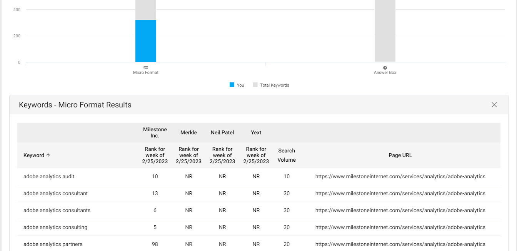517x251 pixels.
Task: Click the gray Answer Box bar
Action: [x=385, y=31]
